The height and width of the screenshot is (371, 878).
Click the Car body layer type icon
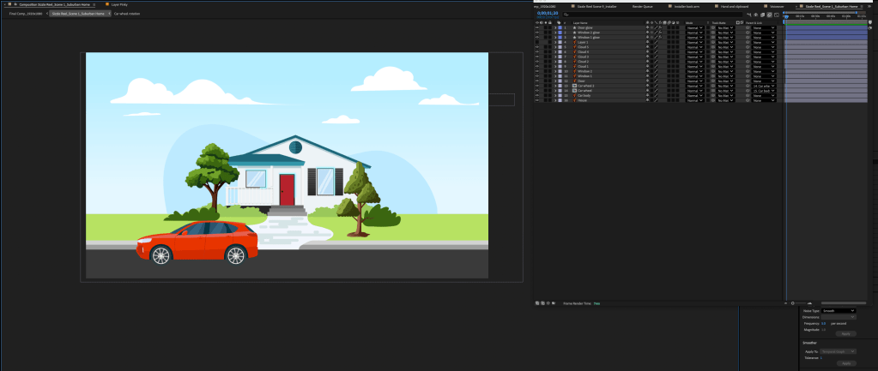pyautogui.click(x=573, y=94)
